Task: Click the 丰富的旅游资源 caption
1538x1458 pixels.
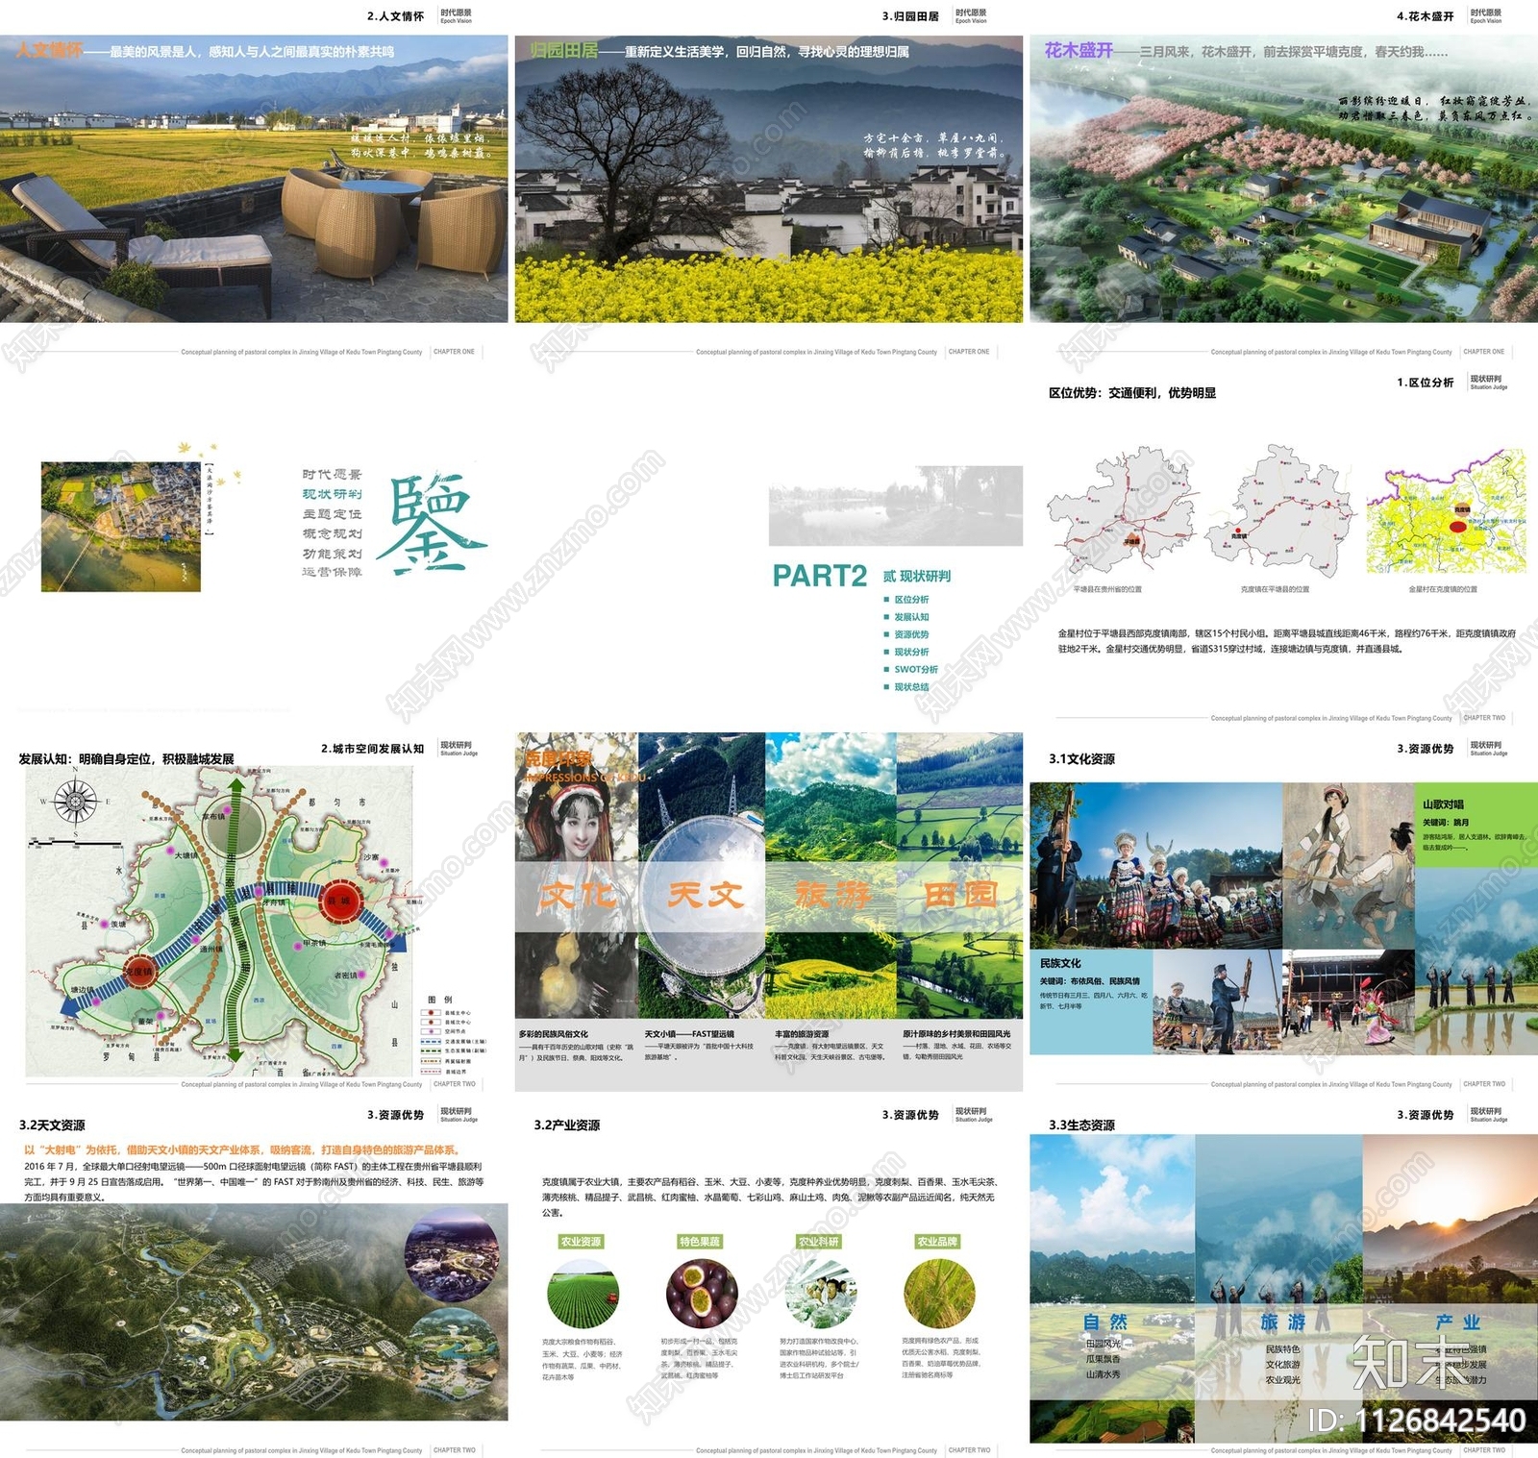Action: pyautogui.click(x=802, y=1034)
